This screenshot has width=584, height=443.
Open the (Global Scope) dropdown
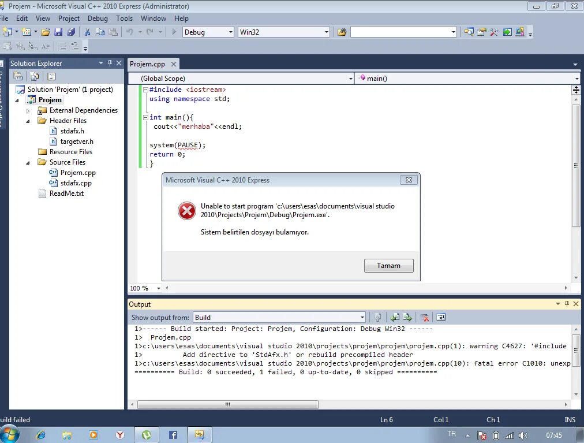[x=350, y=79]
